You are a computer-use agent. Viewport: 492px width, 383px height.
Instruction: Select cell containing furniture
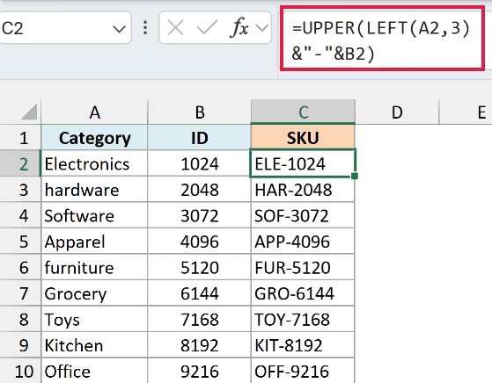94,267
